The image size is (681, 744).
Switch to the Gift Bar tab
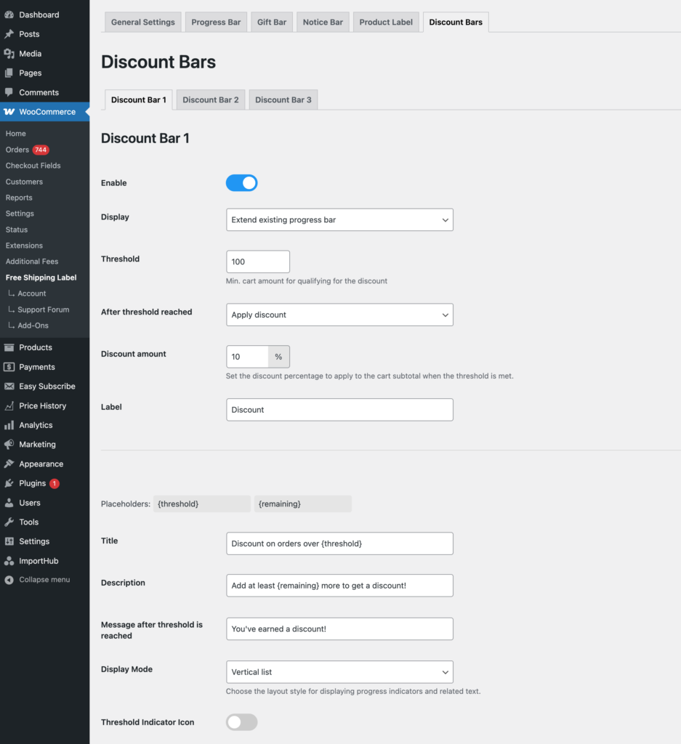click(271, 22)
